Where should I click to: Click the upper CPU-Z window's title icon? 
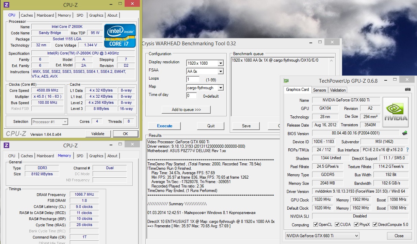(x=6, y=5)
